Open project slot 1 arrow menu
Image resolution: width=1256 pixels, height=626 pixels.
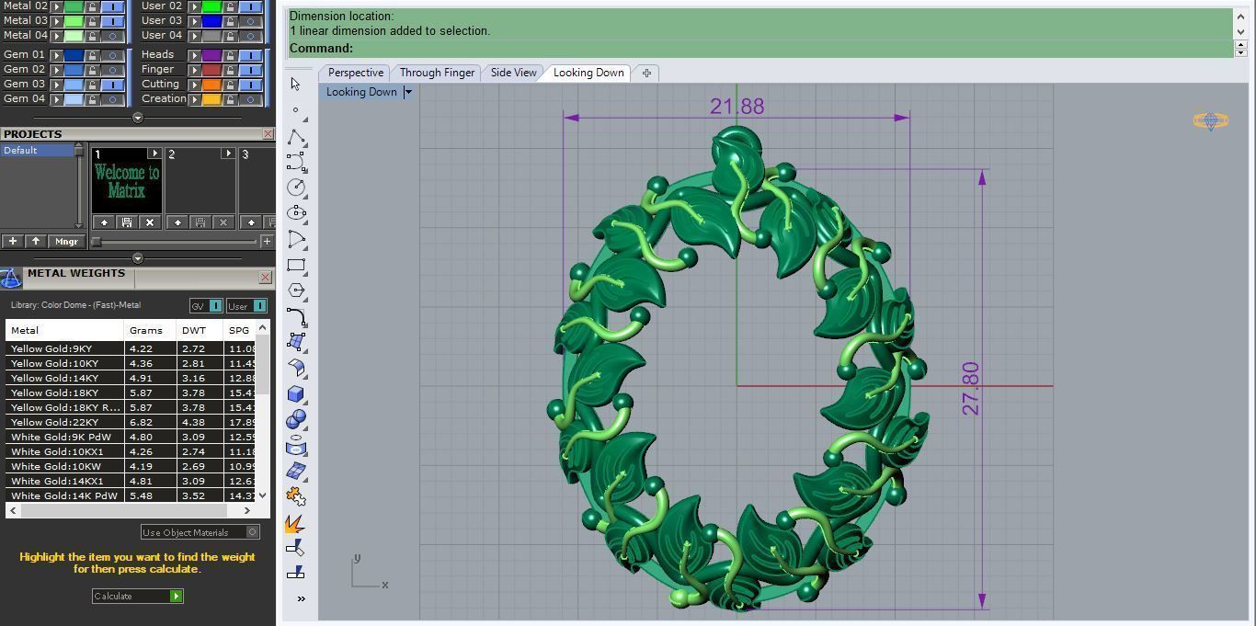point(154,154)
